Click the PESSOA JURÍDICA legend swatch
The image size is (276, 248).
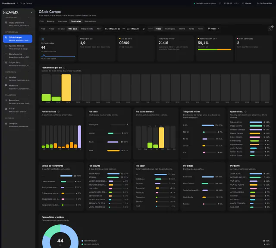click(x=82, y=244)
